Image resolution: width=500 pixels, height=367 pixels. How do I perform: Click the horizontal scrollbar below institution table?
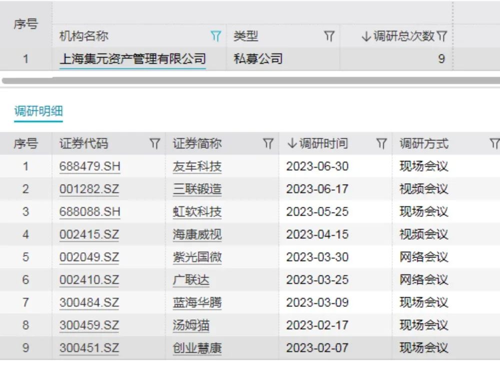(250, 80)
